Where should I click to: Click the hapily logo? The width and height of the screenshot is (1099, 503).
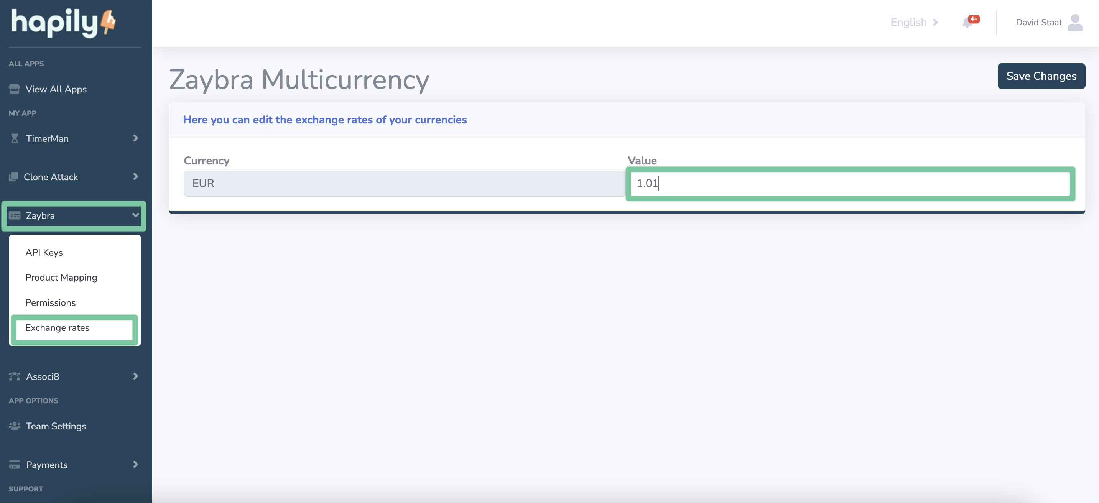pos(63,23)
